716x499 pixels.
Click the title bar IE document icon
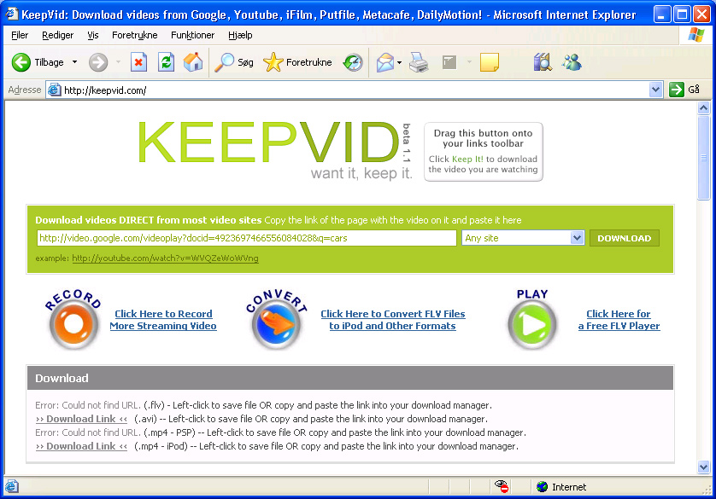[11, 15]
